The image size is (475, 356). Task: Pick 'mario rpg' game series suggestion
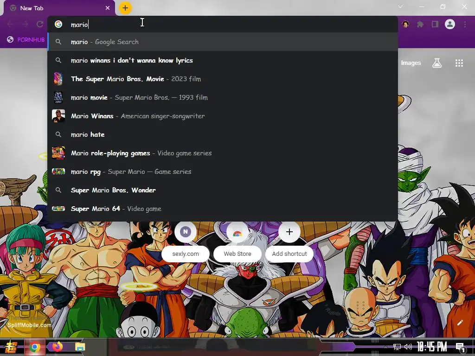pos(223,172)
